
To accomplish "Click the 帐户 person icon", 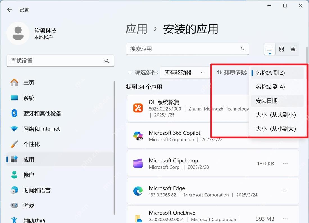I will point(14,174).
